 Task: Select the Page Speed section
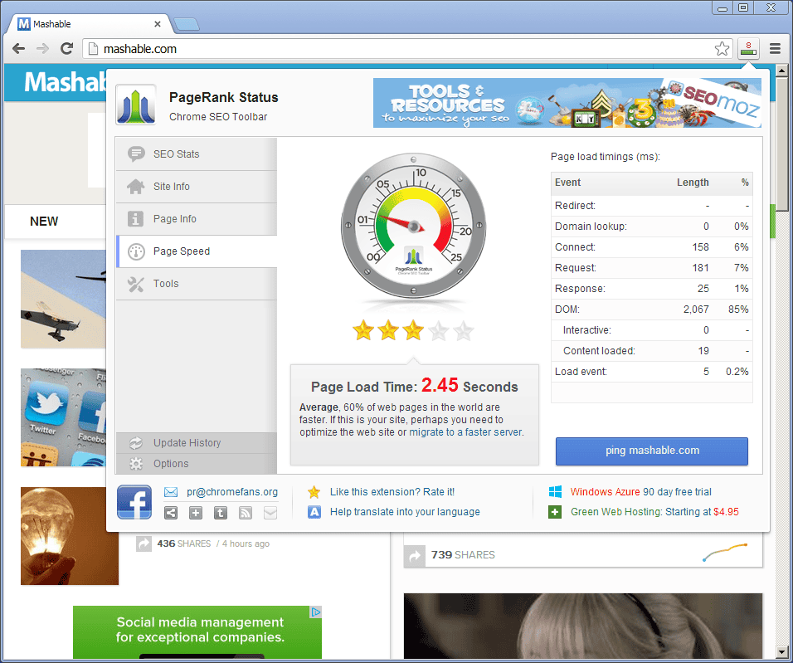pos(197,251)
